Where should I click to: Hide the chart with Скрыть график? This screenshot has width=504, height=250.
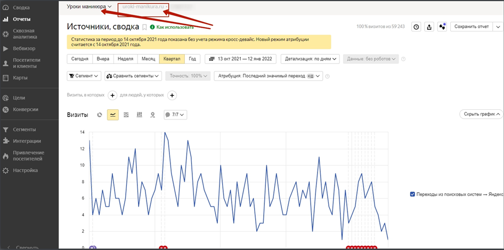click(482, 114)
